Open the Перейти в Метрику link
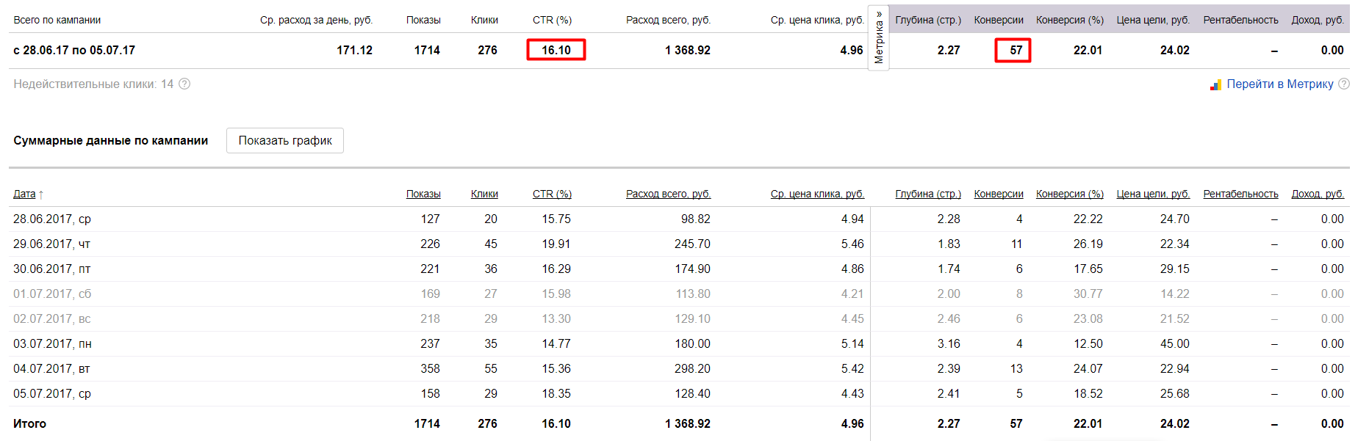The image size is (1369, 441). pyautogui.click(x=1279, y=84)
